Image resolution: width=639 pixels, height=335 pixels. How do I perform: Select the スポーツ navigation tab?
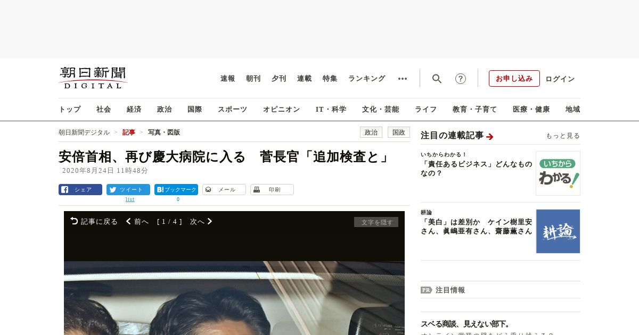pos(232,109)
